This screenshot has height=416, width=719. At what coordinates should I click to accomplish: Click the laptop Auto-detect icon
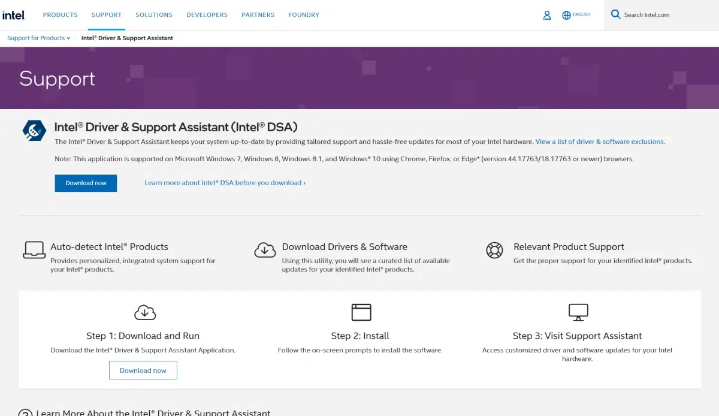(x=34, y=249)
